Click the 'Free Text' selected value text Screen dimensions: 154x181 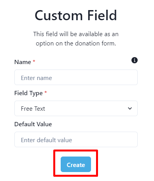point(33,108)
